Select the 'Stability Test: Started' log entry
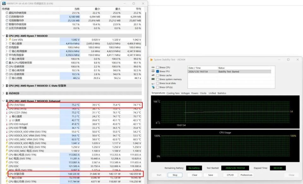This screenshot has height=184, width=303. [x=229, y=72]
